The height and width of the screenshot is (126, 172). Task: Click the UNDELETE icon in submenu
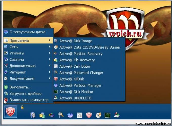pos(56,98)
